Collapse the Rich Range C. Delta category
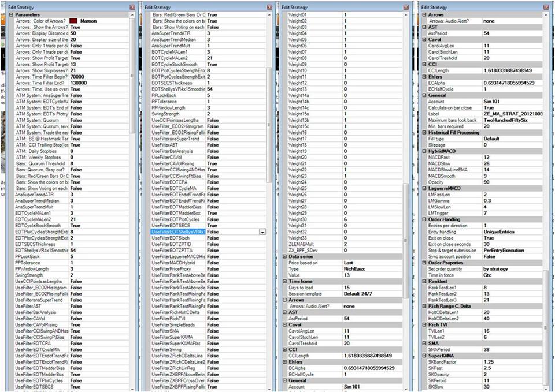 pos(424,306)
